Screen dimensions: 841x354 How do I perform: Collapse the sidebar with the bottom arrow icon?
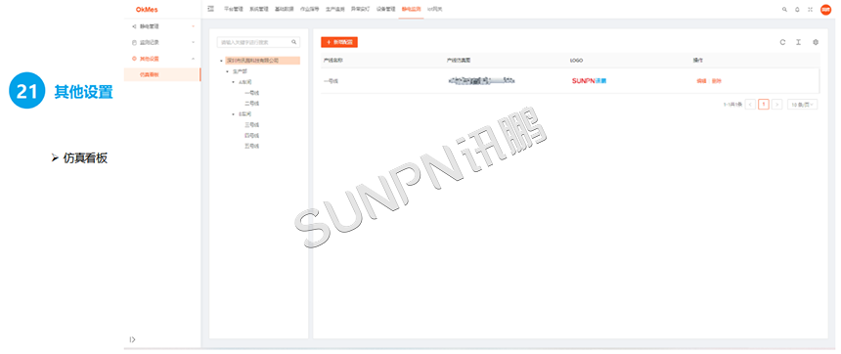click(x=132, y=339)
